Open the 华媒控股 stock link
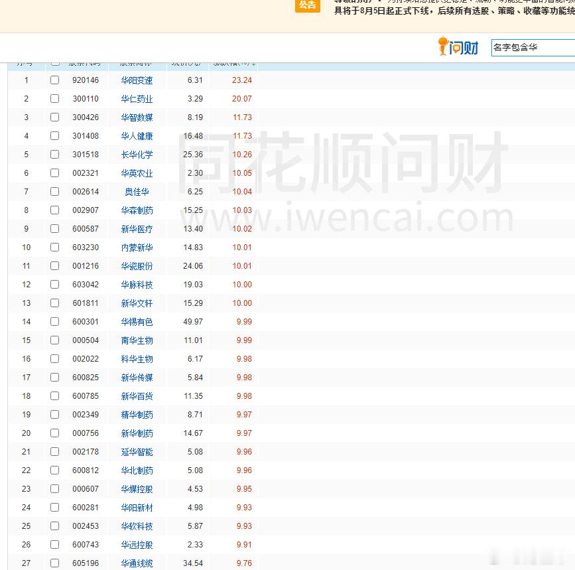The height and width of the screenshot is (570, 575). [x=137, y=489]
